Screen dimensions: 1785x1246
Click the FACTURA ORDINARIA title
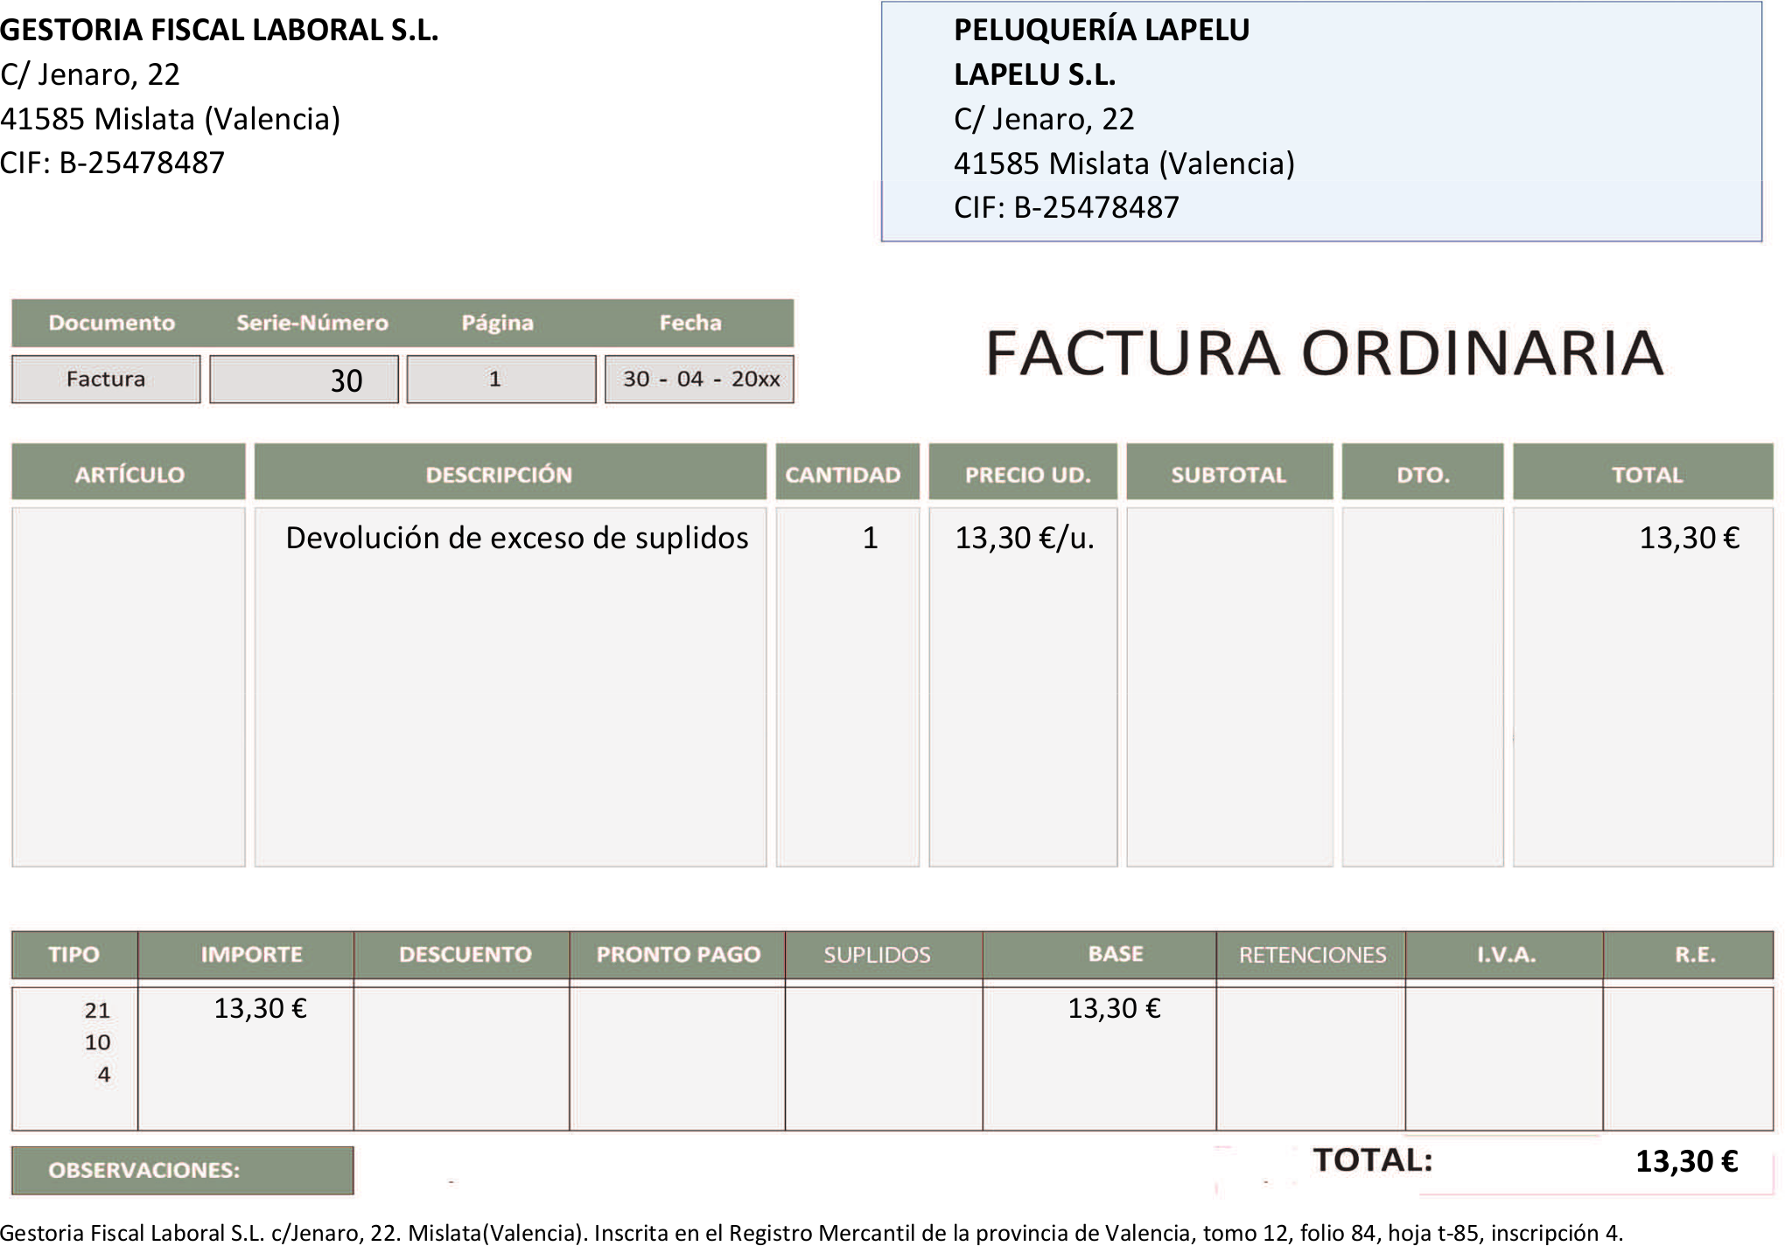1324,353
